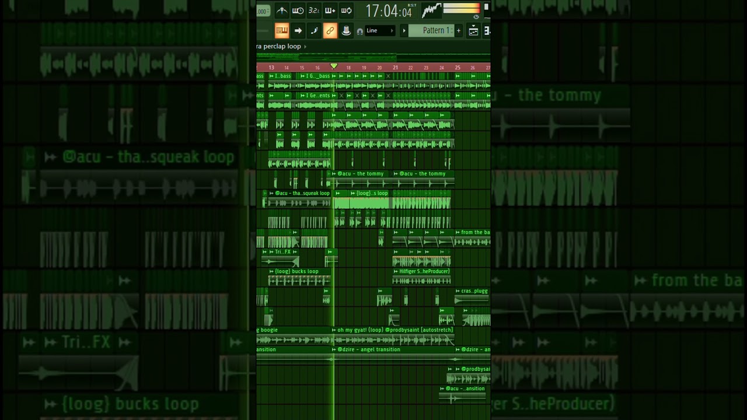This screenshot has height=420, width=747.
Task: Select 'Tri..FX' clip
Action: tap(281, 258)
